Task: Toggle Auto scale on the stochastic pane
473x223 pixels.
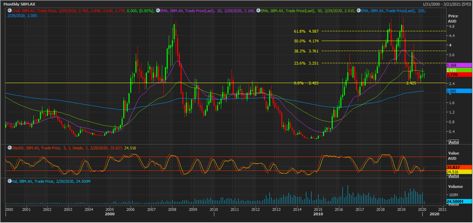Action: click(x=453, y=175)
